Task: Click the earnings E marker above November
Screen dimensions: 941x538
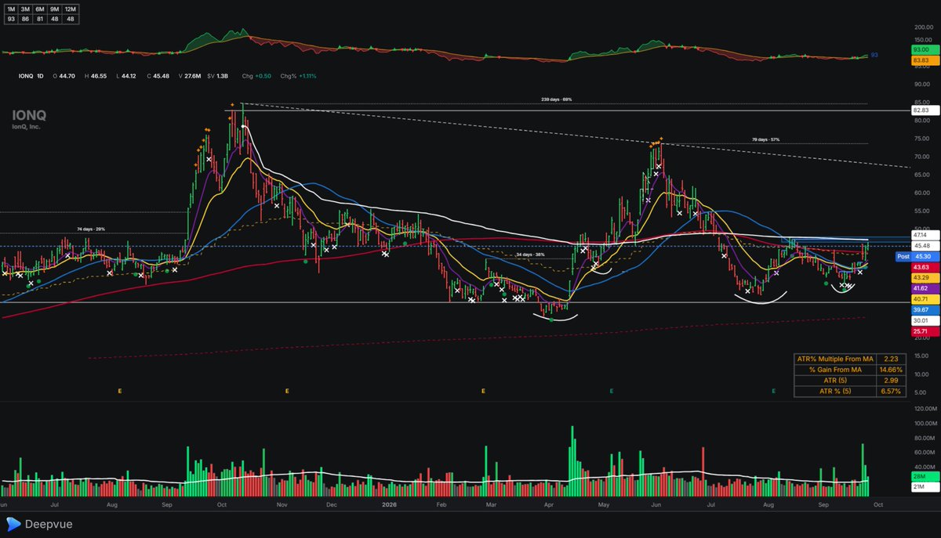Action: (x=288, y=390)
